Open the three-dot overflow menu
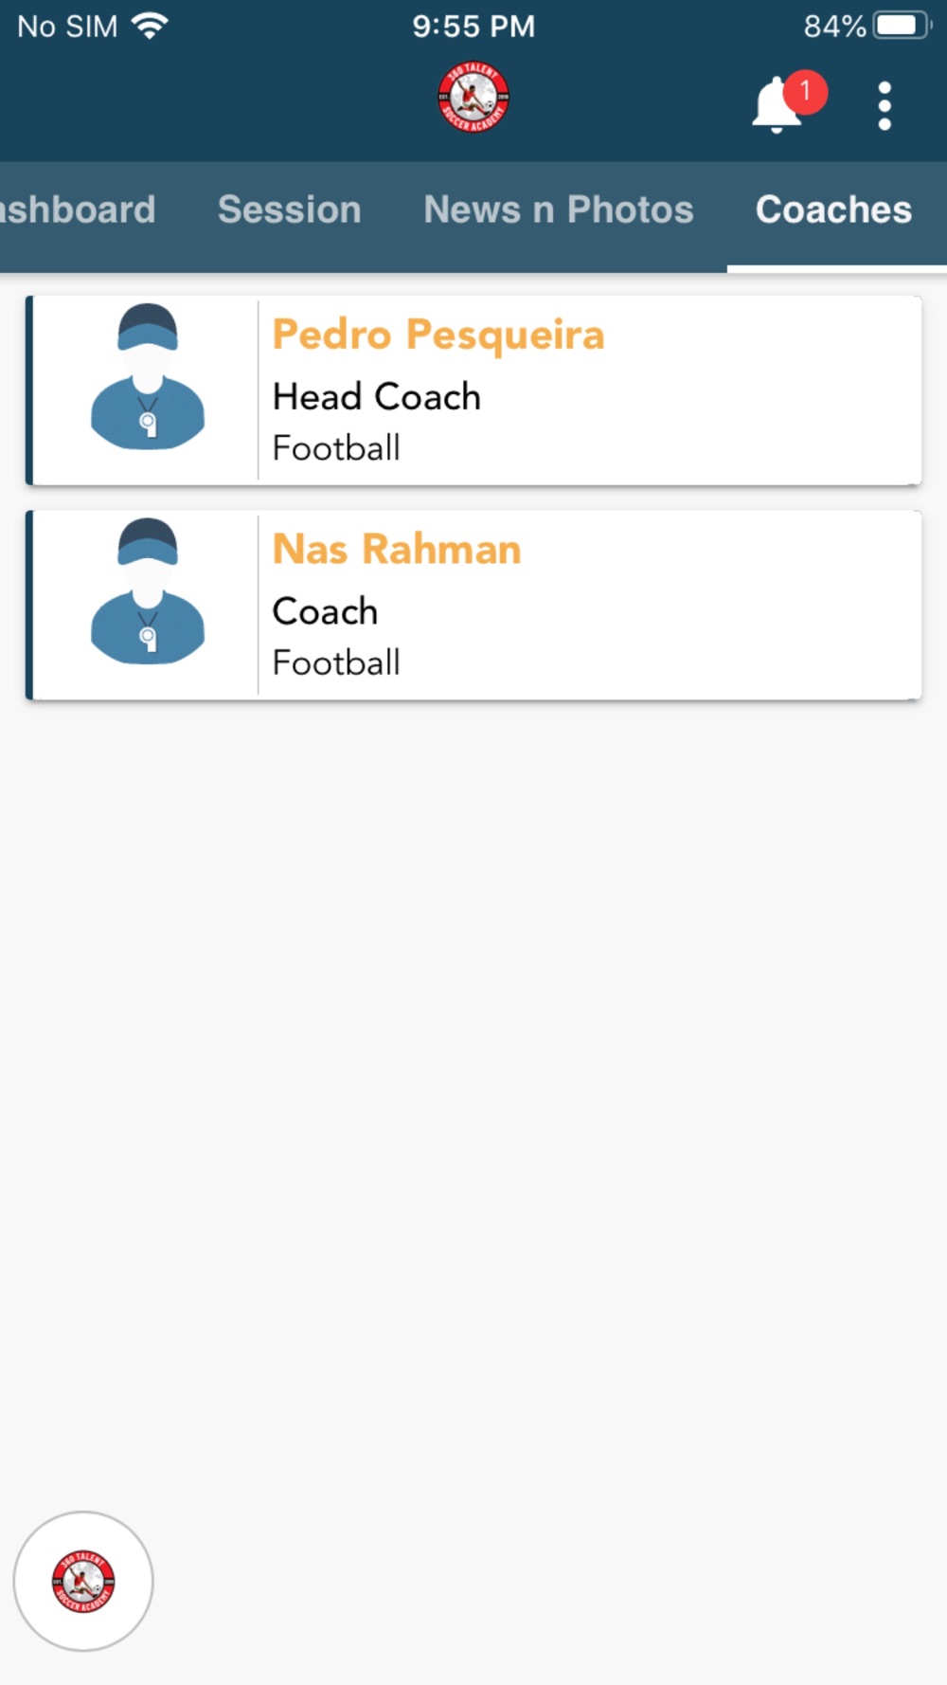 click(884, 105)
